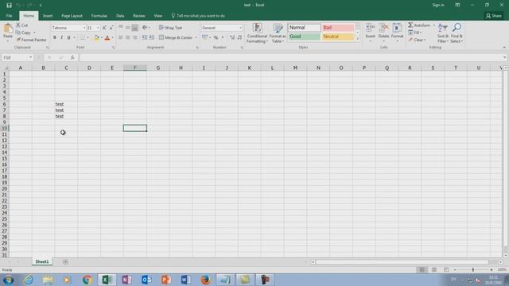The width and height of the screenshot is (509, 286).
Task: Toggle Bold formatting
Action: click(x=55, y=37)
